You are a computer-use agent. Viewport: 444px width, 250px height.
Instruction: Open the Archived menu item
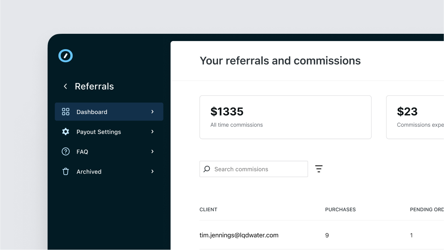(x=109, y=172)
